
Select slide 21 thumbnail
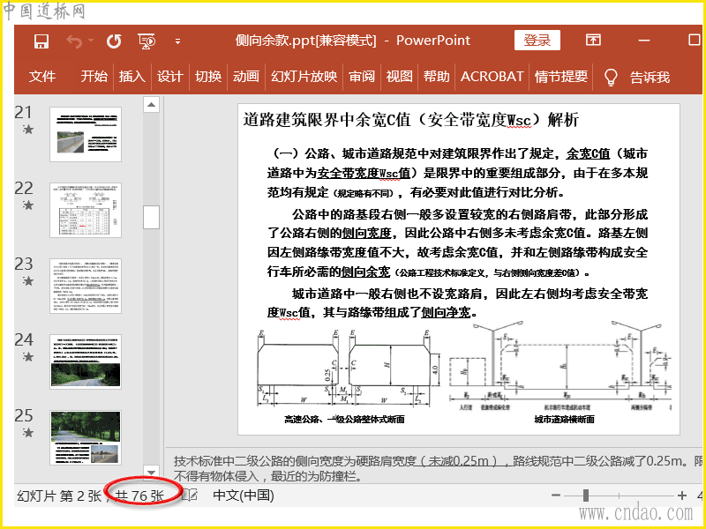(86, 134)
